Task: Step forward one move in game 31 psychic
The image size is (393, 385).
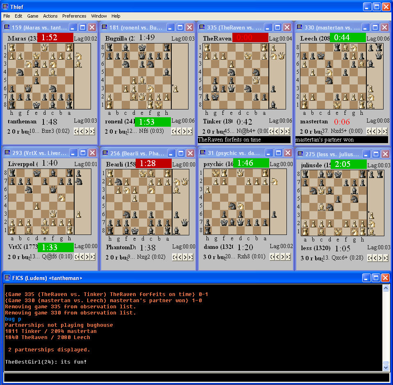Action: point(283,257)
